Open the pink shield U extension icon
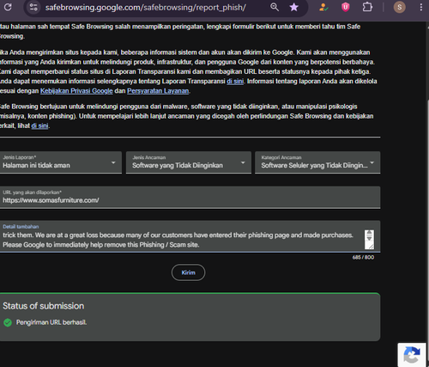The image size is (429, 367). pos(345,7)
